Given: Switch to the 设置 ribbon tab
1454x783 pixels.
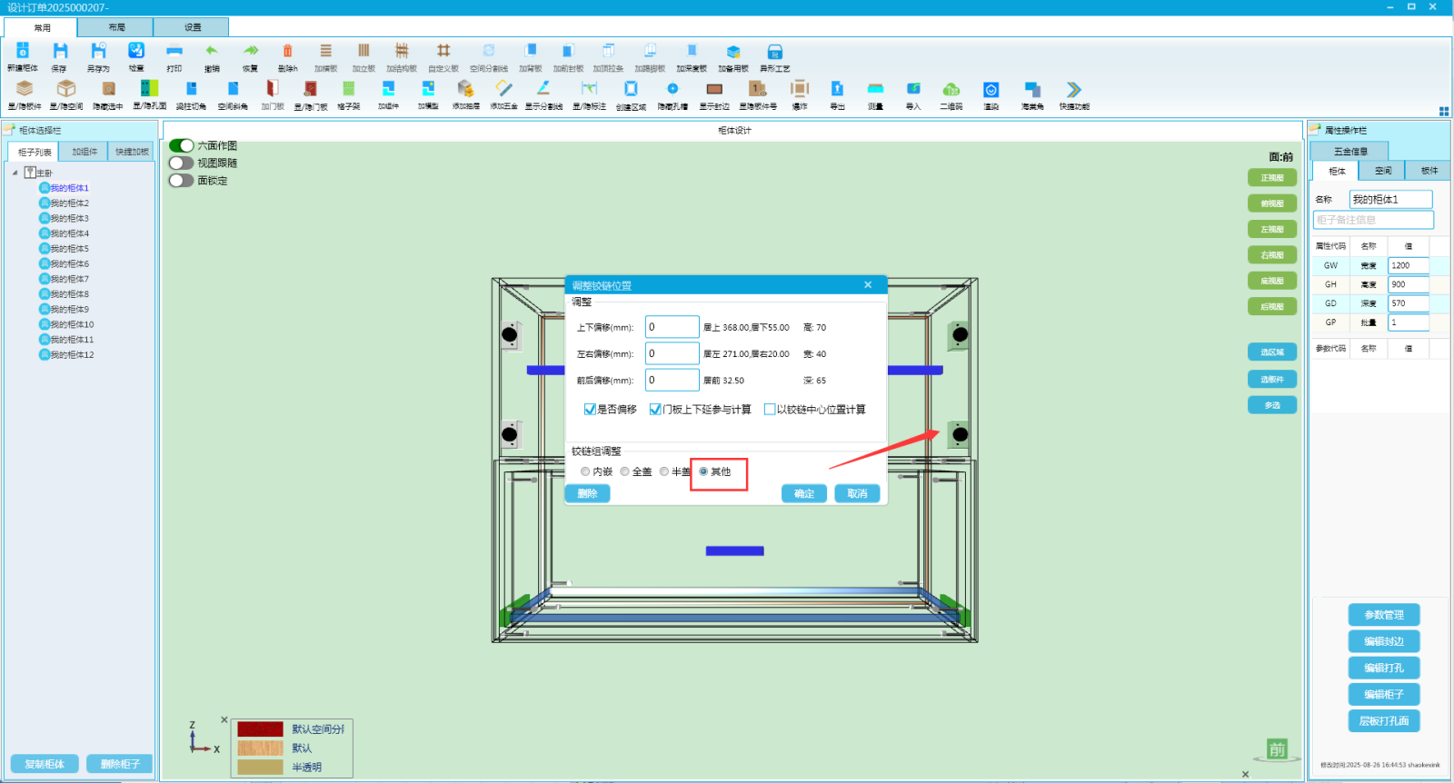Looking at the screenshot, I should click(x=193, y=27).
